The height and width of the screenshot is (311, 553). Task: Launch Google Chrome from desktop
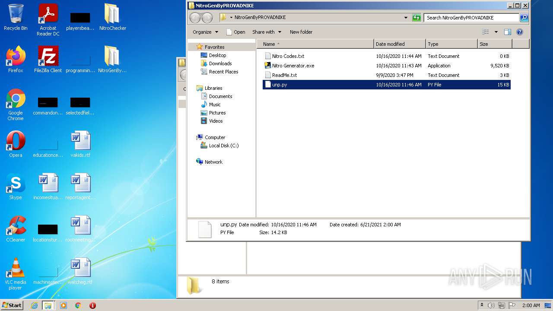(16, 105)
